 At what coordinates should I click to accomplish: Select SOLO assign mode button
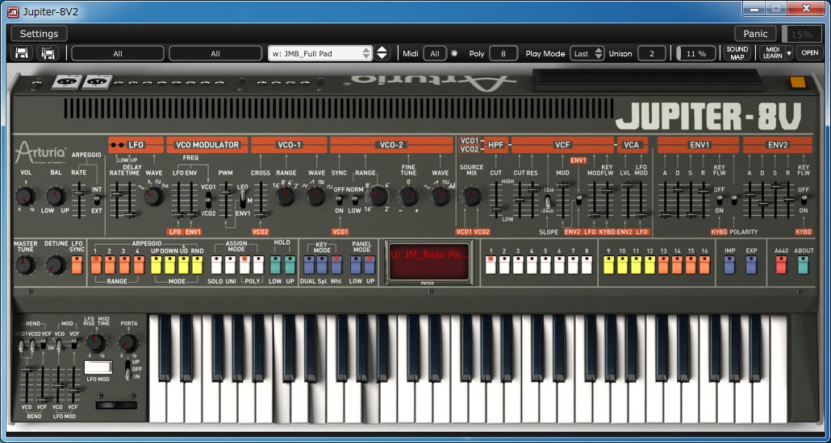217,265
